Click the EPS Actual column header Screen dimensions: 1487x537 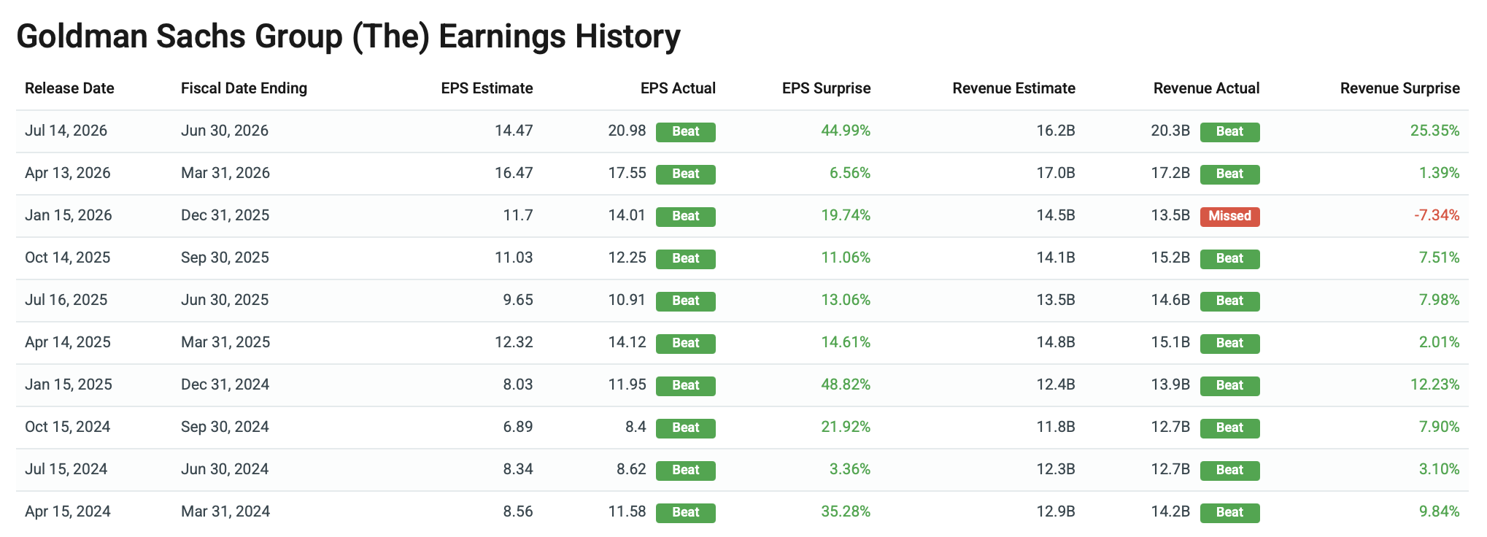(678, 88)
